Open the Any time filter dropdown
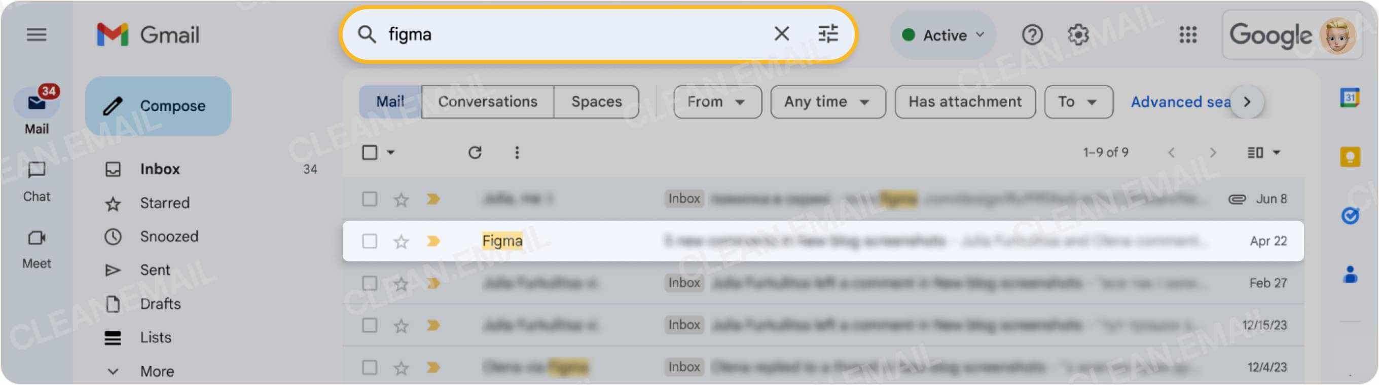Image resolution: width=1379 pixels, height=385 pixels. (x=826, y=102)
